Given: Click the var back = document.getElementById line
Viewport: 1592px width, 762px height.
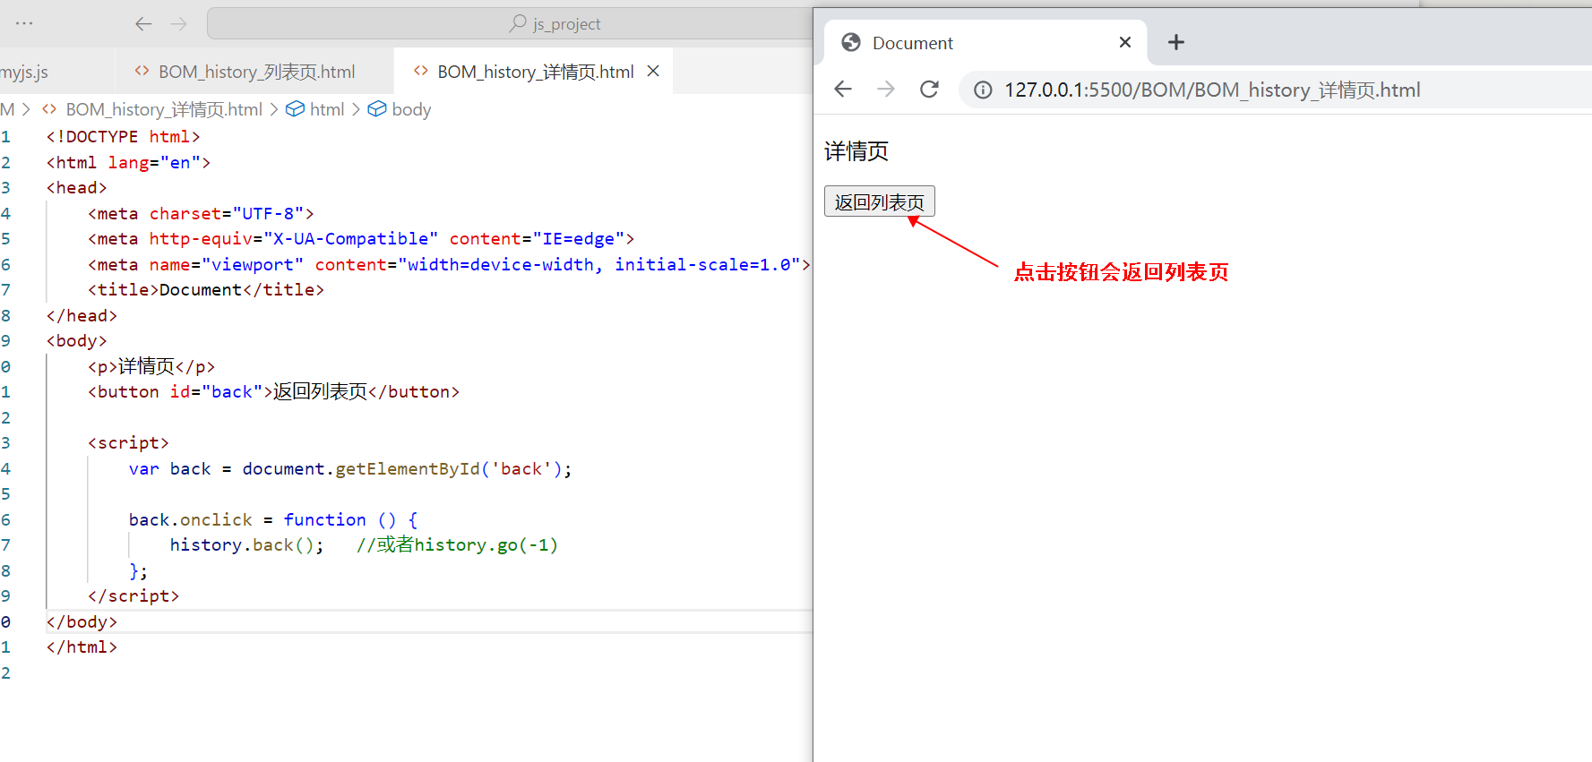Looking at the screenshot, I should (x=350, y=468).
